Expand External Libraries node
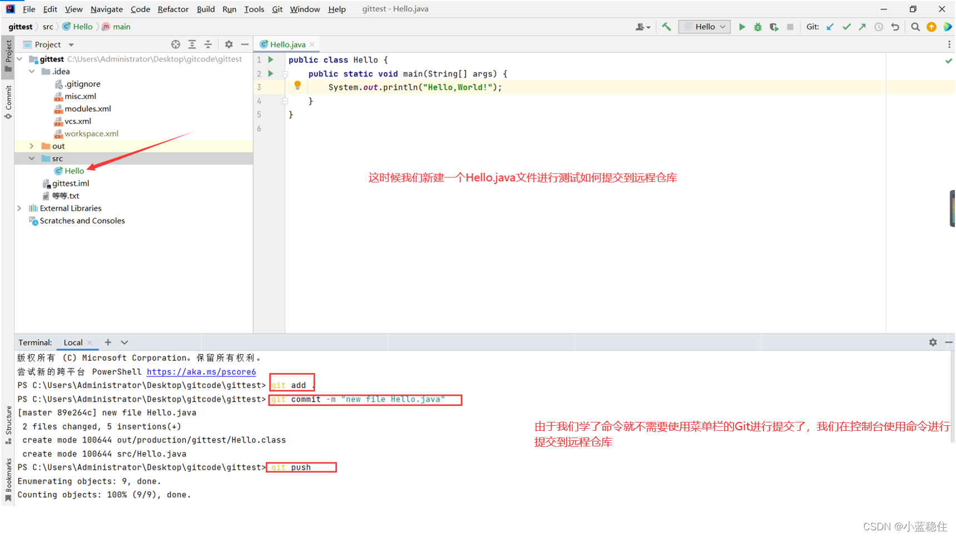The image size is (956, 537). (x=20, y=208)
